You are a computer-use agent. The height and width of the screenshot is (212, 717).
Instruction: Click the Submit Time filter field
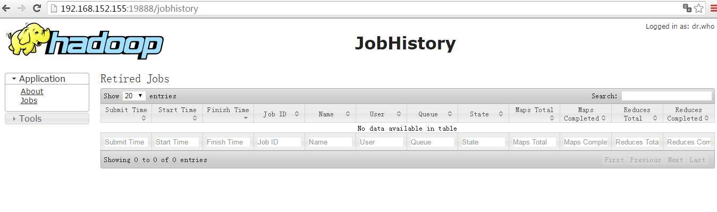pos(125,142)
